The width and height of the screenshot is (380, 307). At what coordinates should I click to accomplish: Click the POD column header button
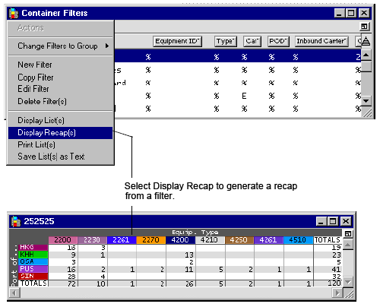[278, 41]
